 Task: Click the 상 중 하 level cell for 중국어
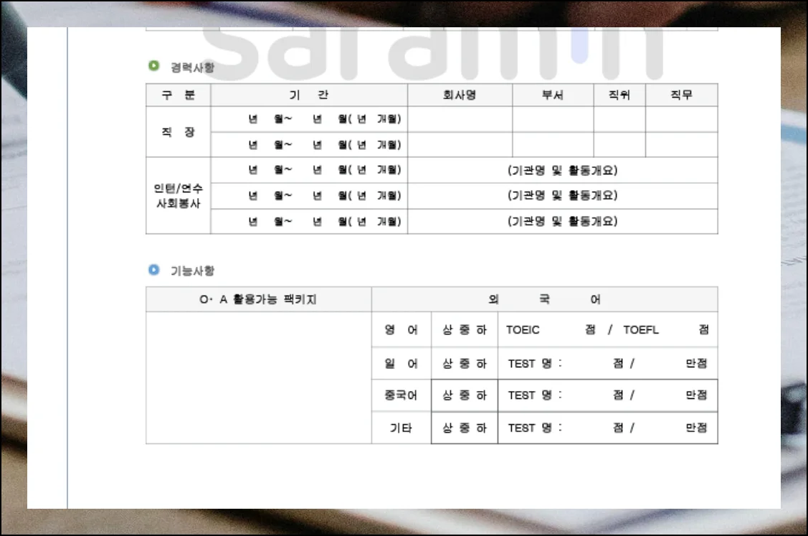464,395
